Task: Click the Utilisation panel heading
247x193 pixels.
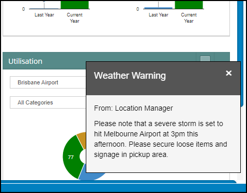Action: coord(25,61)
